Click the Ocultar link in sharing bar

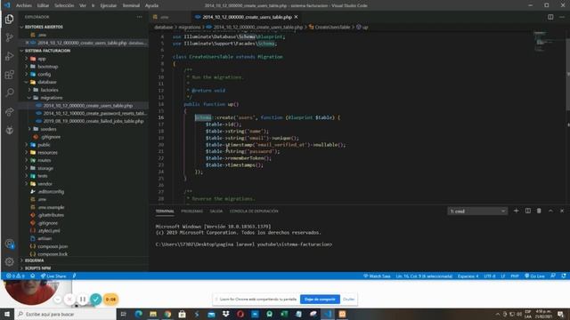[x=348, y=300]
